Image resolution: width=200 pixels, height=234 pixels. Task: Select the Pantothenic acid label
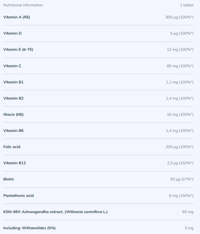(18, 196)
